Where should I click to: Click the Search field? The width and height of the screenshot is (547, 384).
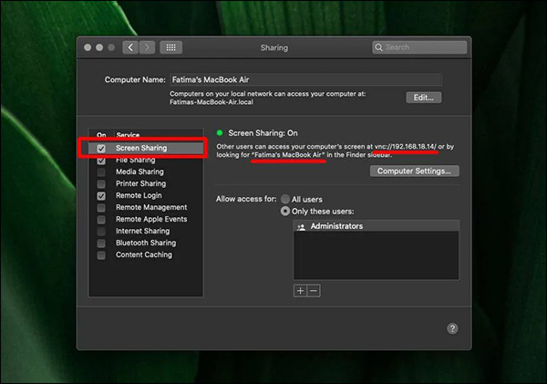[x=419, y=47]
